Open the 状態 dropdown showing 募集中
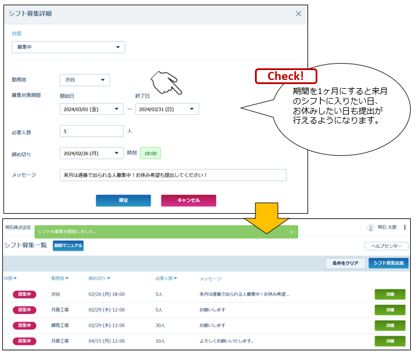The image size is (416, 355). 68,47
